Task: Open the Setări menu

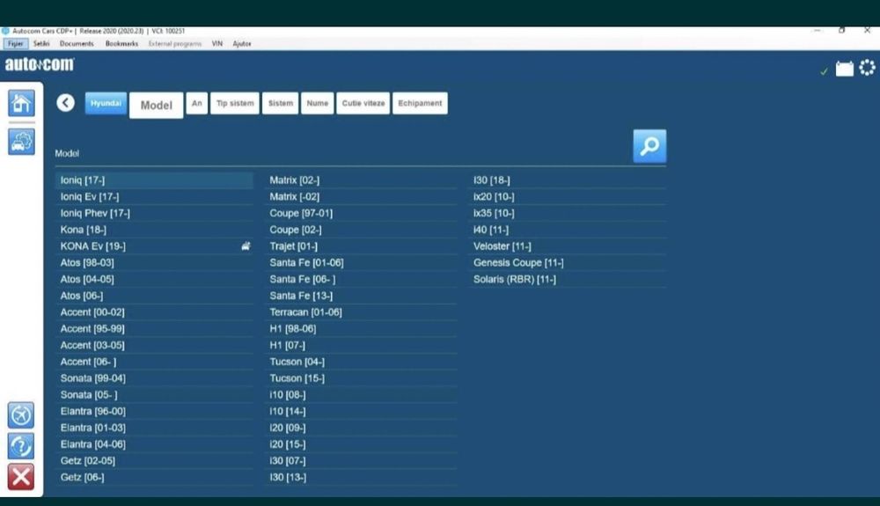Action: tap(41, 43)
